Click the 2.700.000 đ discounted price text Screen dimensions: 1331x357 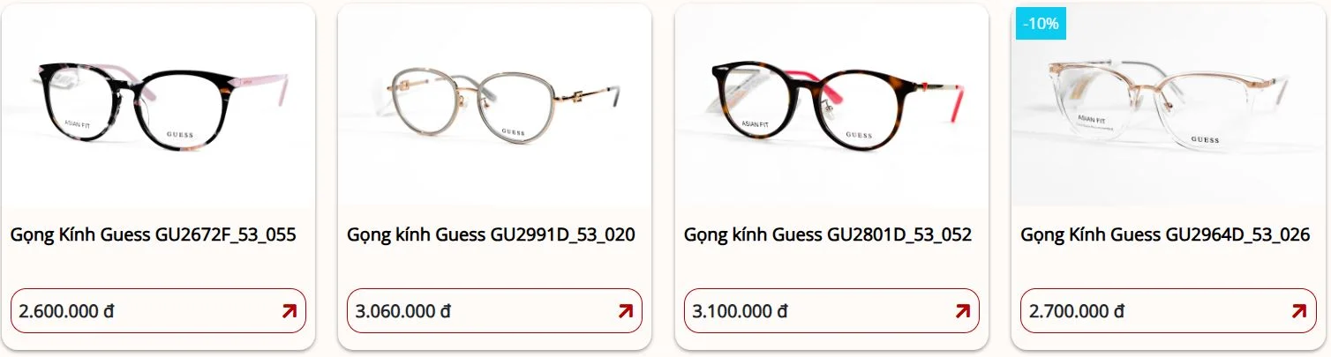[1077, 311]
